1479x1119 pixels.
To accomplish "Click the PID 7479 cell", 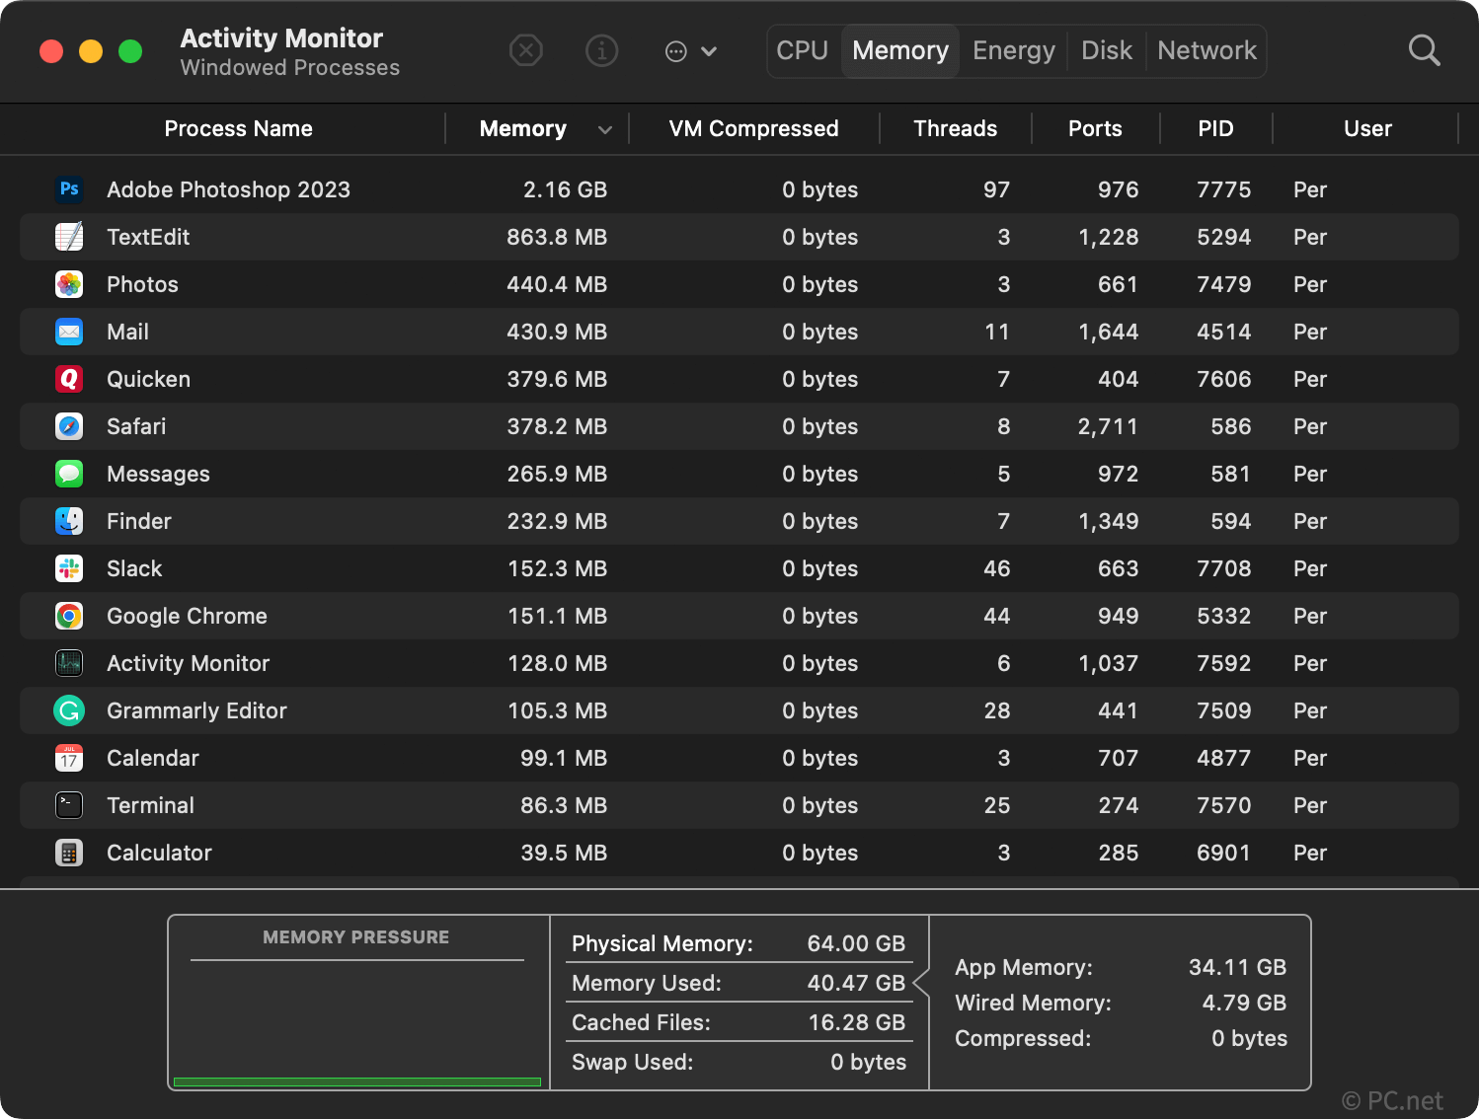I will point(1223,284).
